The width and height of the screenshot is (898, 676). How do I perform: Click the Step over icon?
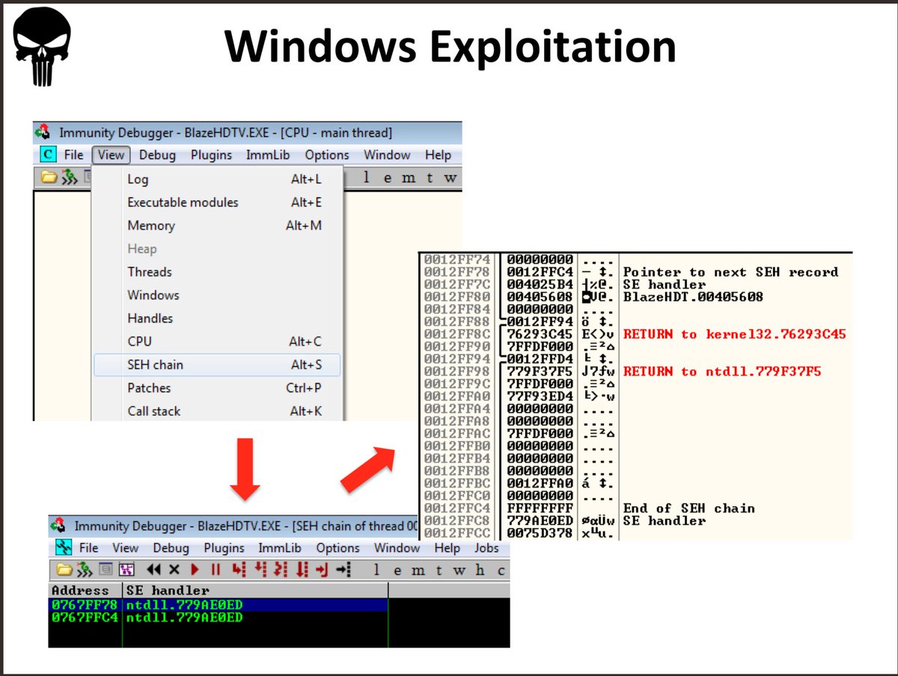click(260, 570)
